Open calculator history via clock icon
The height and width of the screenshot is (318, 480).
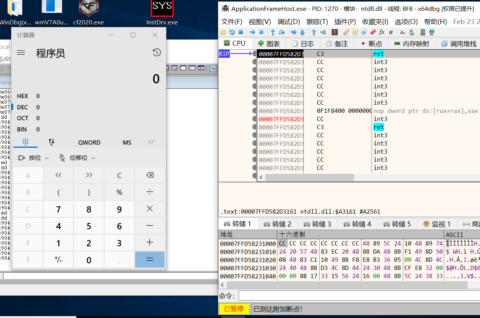[x=157, y=52]
